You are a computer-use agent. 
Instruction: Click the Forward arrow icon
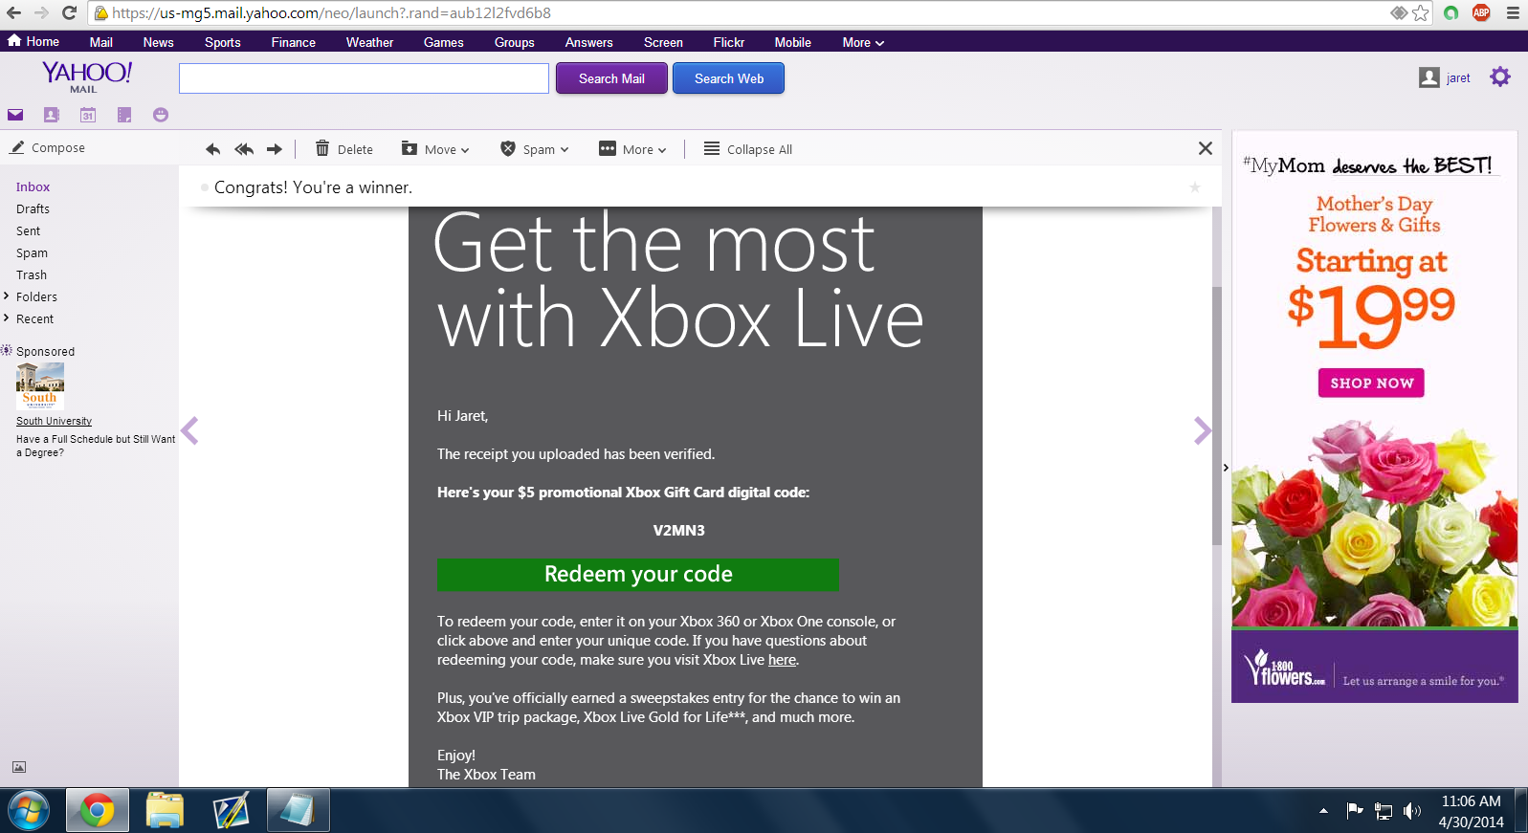tap(275, 149)
